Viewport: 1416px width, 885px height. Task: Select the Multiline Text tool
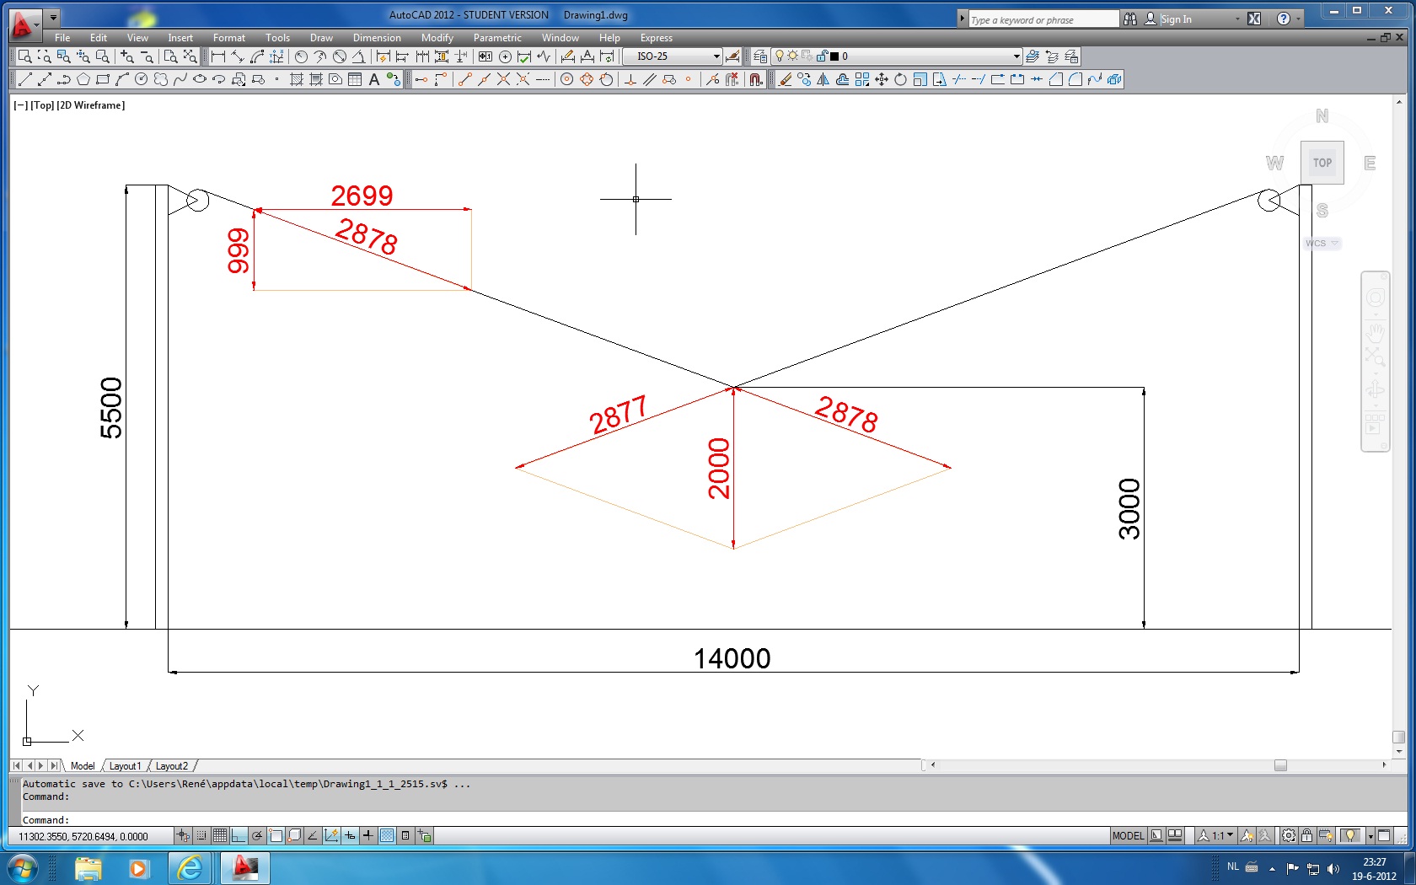[374, 79]
